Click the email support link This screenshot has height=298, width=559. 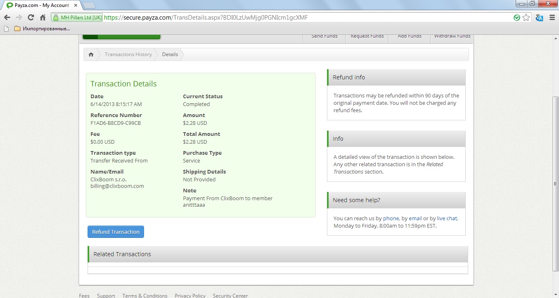point(415,219)
